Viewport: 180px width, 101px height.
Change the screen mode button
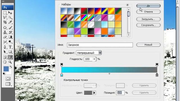point(8,84)
